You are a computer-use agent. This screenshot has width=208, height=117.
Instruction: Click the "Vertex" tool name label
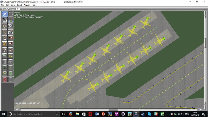coord(18,13)
